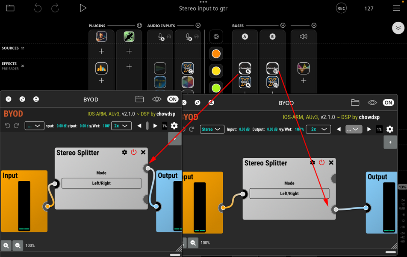The image size is (407, 257).
Task: Open the Stereo mode dropdown in right BYOD
Action: point(212,129)
